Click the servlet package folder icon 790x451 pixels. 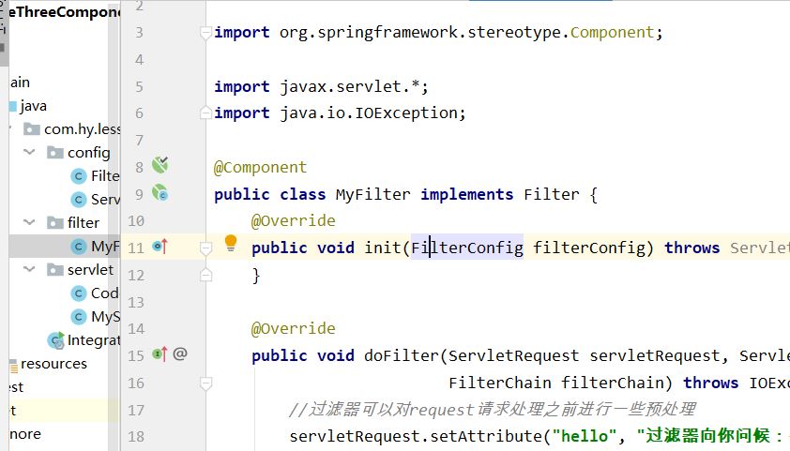(55, 270)
